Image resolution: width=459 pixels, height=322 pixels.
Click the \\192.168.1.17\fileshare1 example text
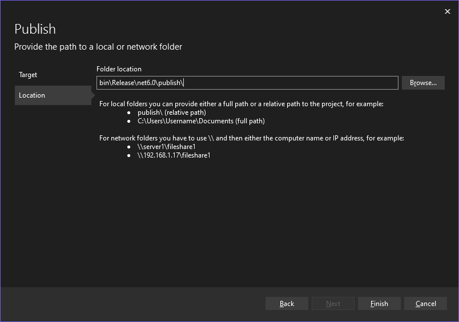(x=174, y=155)
